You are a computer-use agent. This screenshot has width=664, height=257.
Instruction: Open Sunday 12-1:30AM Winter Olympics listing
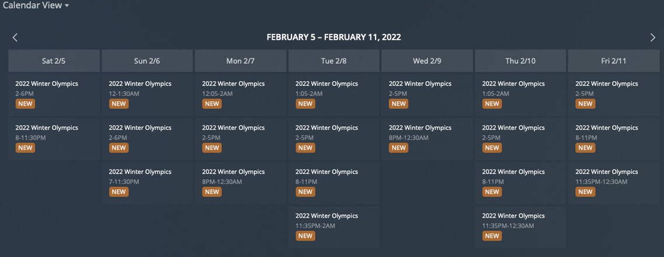coord(147,93)
